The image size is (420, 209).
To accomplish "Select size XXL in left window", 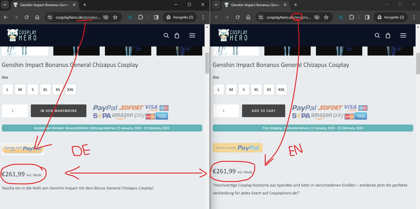I will [70, 90].
